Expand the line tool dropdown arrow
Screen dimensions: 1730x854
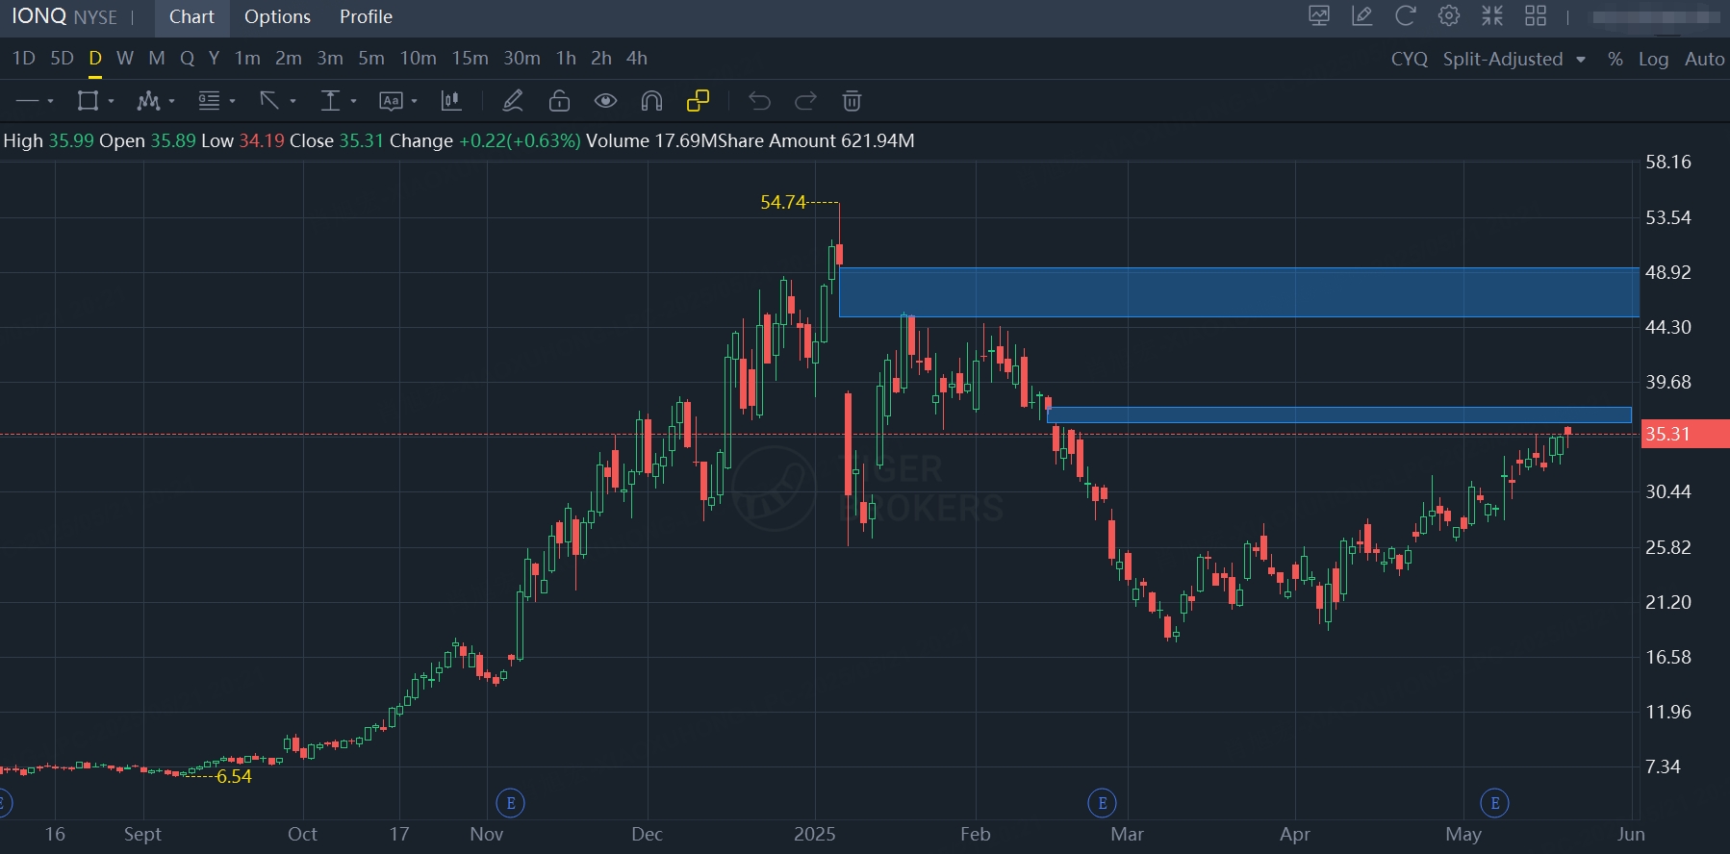coord(50,101)
